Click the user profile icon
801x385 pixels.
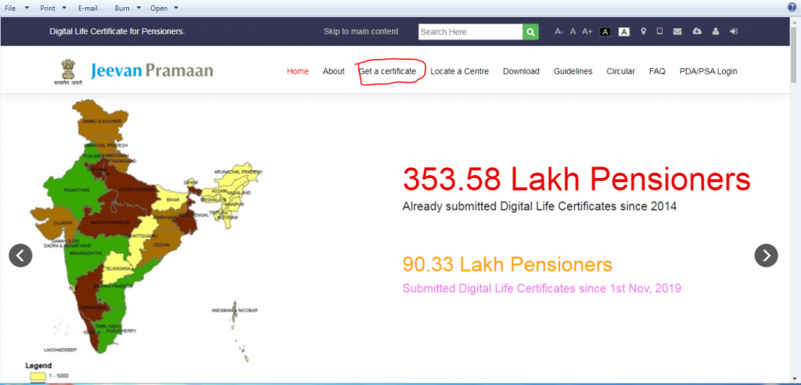click(715, 32)
